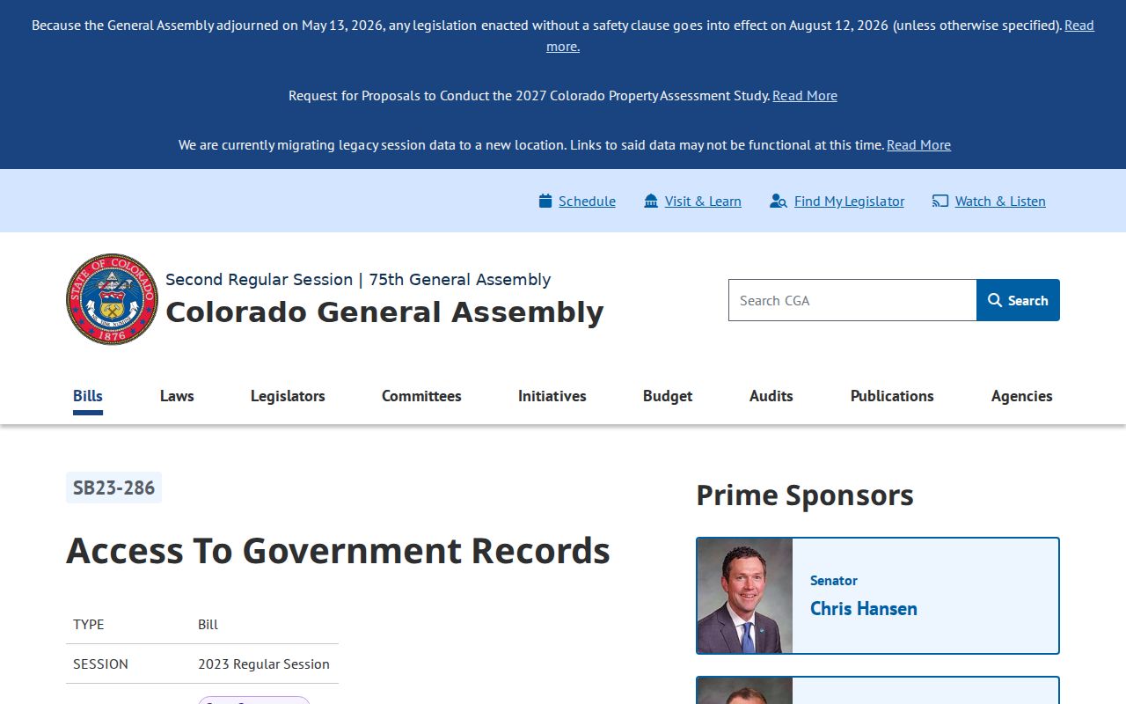Click the capitol building icon beside Visit & Learn
This screenshot has width=1126, height=704.
click(x=651, y=201)
